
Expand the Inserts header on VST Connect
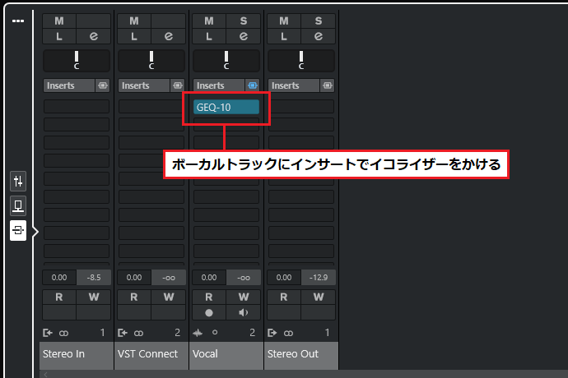[144, 85]
